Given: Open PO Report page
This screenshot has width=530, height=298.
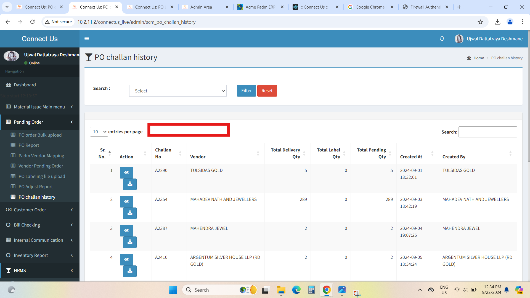Looking at the screenshot, I should point(29,145).
